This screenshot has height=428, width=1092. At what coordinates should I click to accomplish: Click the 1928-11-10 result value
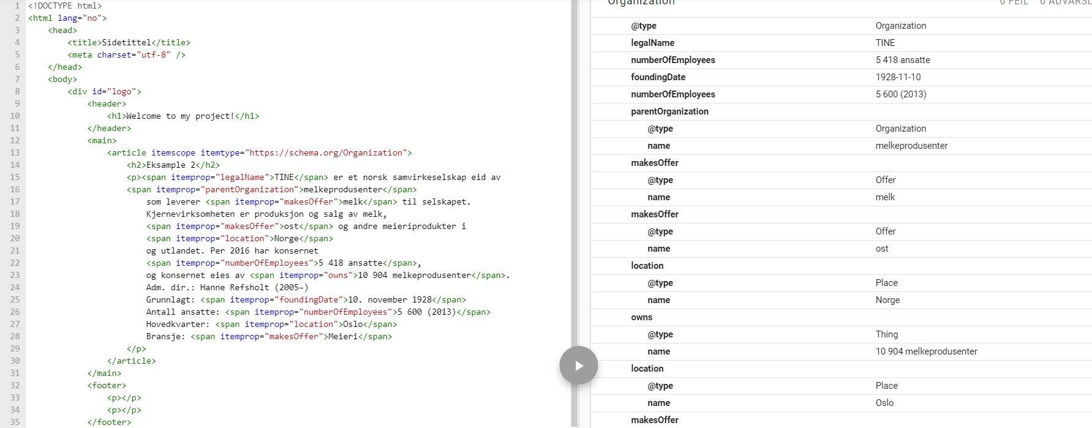coord(898,77)
